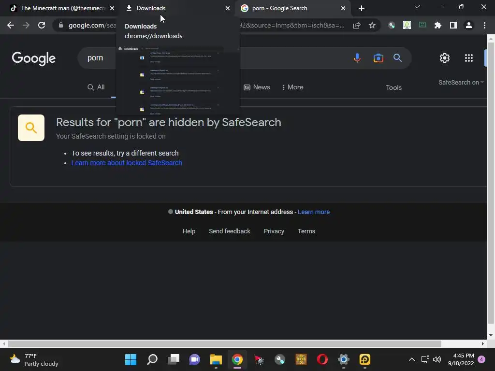Open the Tools search options
The width and height of the screenshot is (495, 371).
point(393,88)
